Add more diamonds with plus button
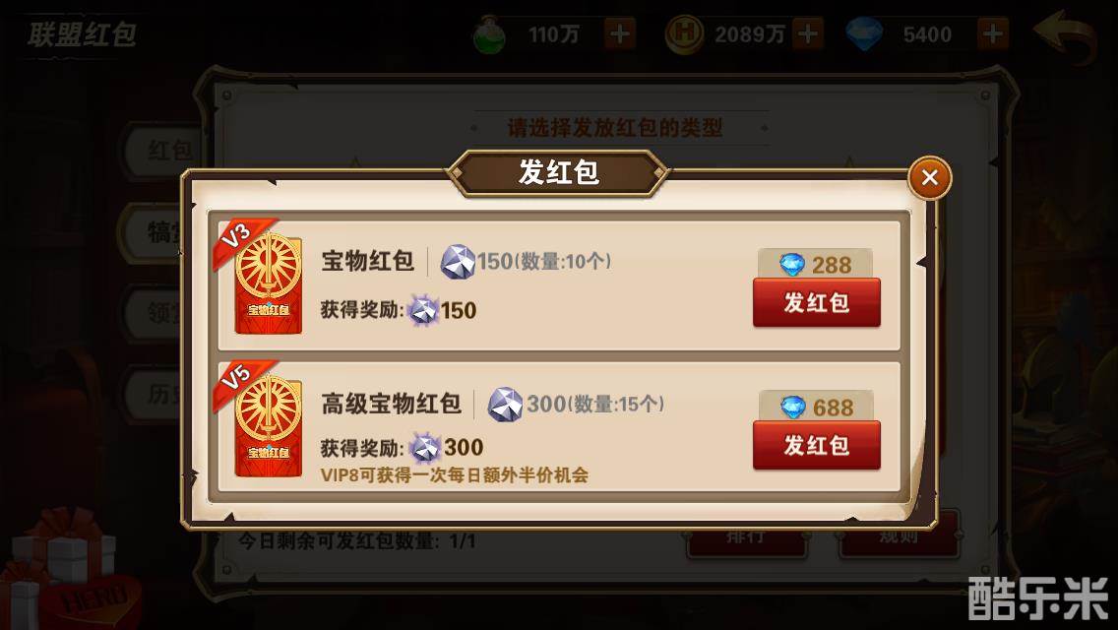 pyautogui.click(x=992, y=33)
